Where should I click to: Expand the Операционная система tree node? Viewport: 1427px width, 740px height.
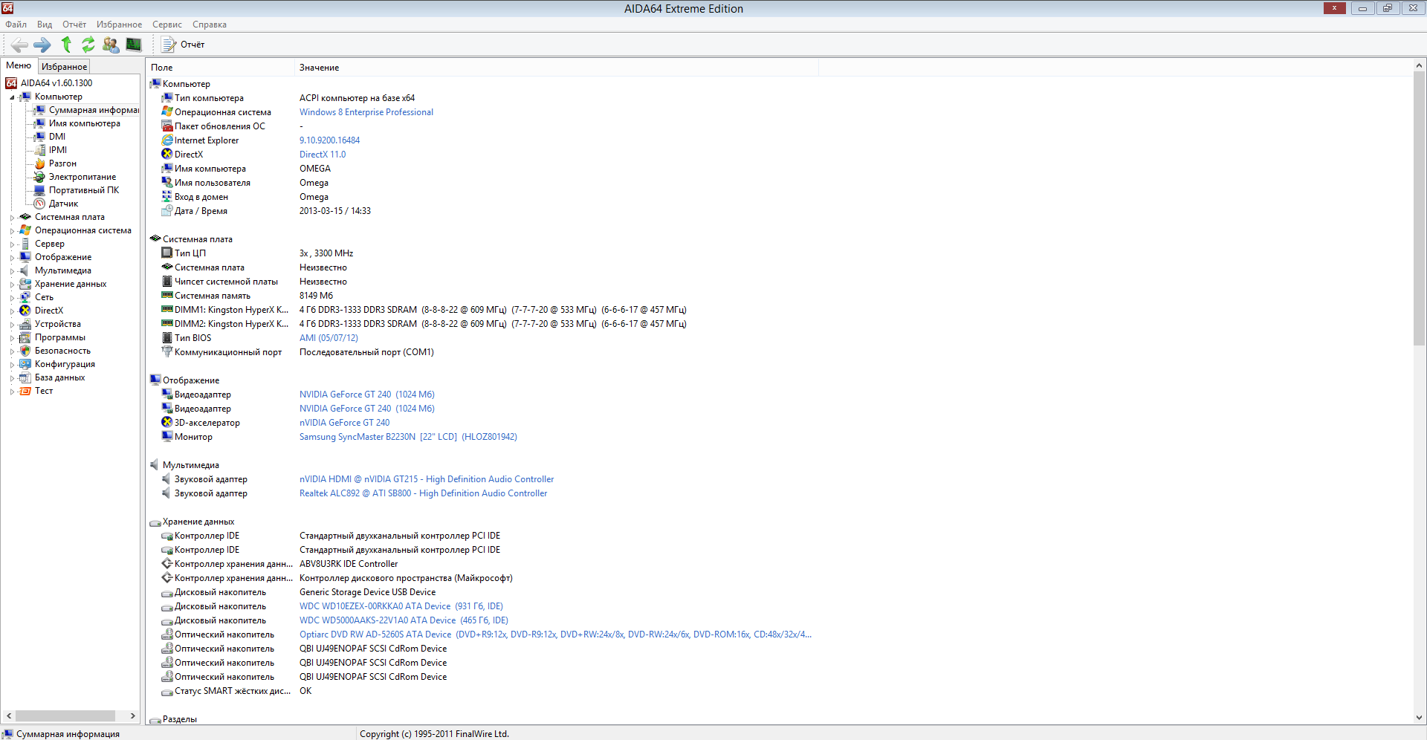pyautogui.click(x=12, y=231)
